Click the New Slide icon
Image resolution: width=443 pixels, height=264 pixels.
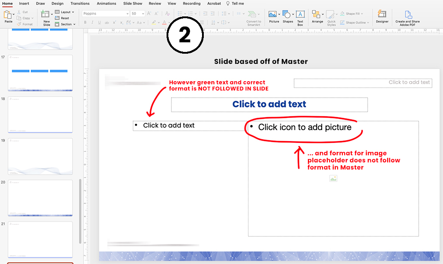point(45,14)
